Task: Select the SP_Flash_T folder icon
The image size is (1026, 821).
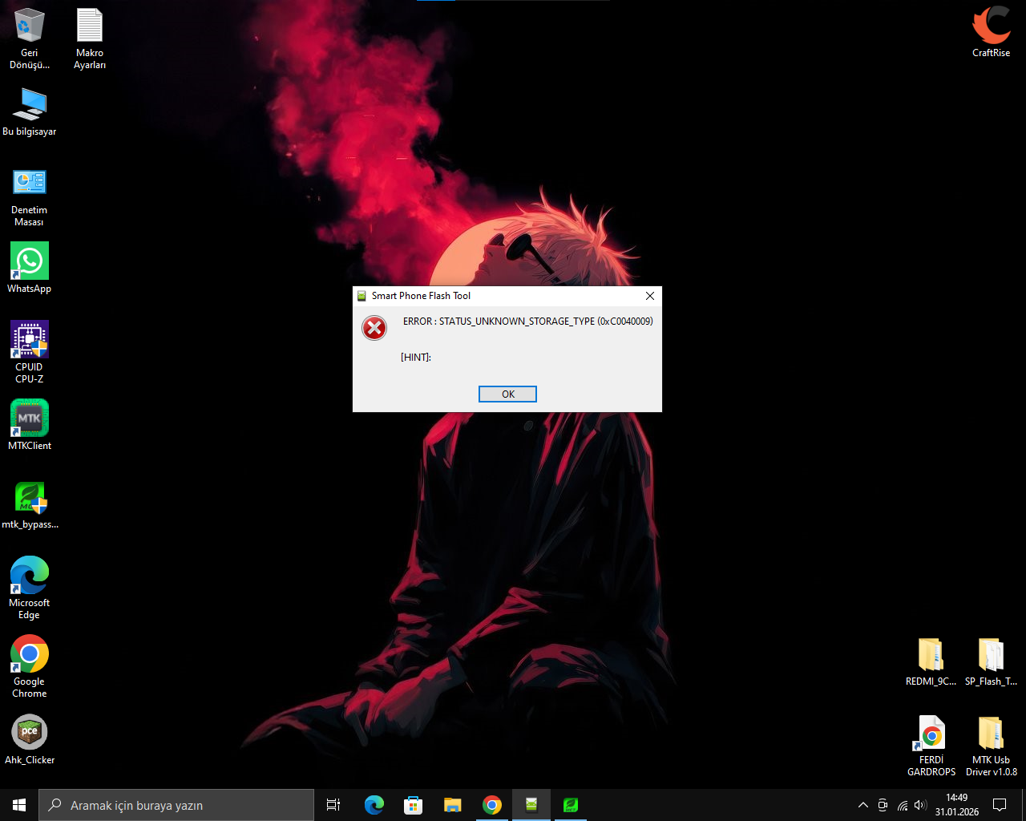Action: pos(991,661)
